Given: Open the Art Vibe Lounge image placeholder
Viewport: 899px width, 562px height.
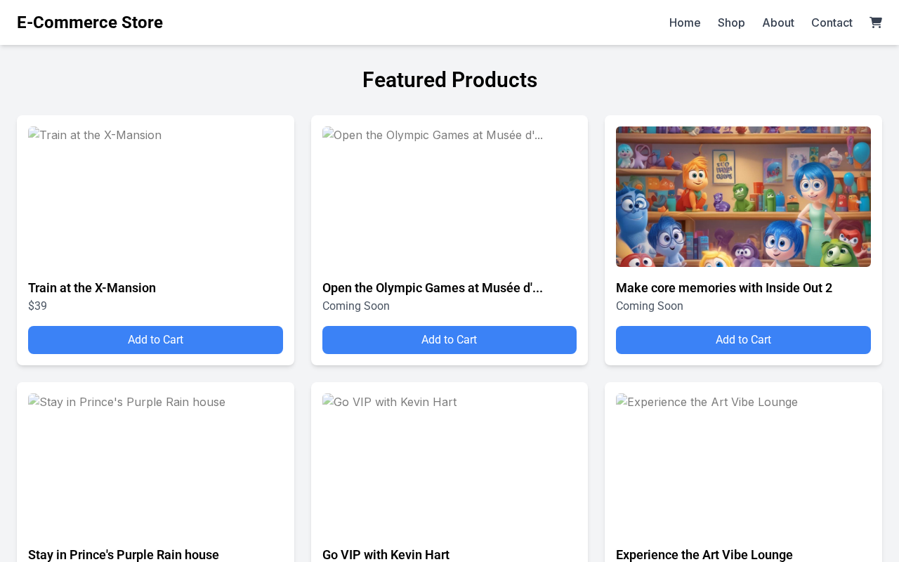Looking at the screenshot, I should click(743, 464).
